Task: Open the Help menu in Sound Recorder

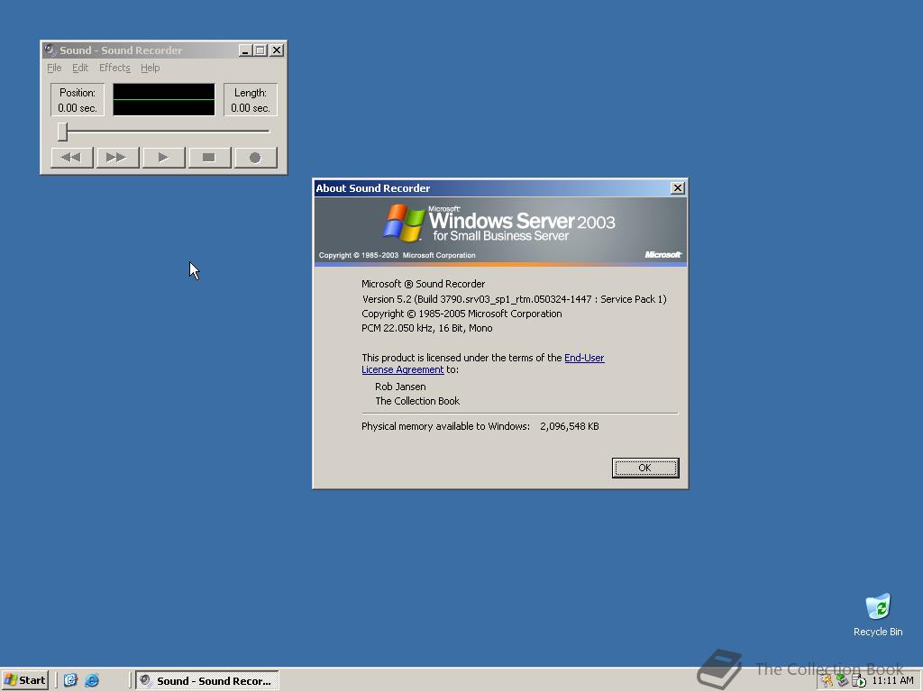Action: 151,68
